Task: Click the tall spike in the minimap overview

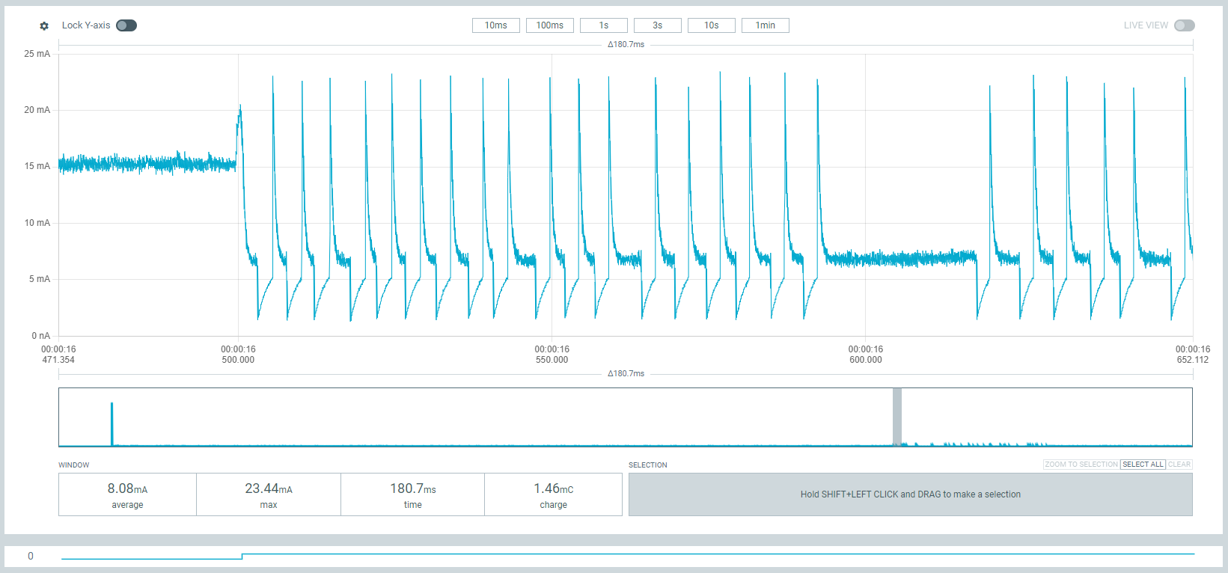Action: click(x=112, y=423)
